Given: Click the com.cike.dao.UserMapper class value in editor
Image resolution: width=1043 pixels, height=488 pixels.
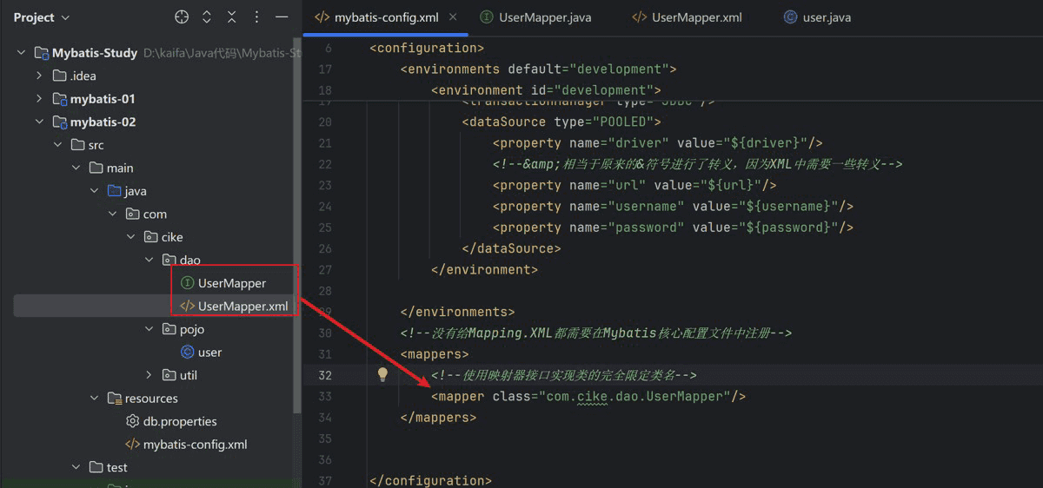Looking at the screenshot, I should (634, 396).
